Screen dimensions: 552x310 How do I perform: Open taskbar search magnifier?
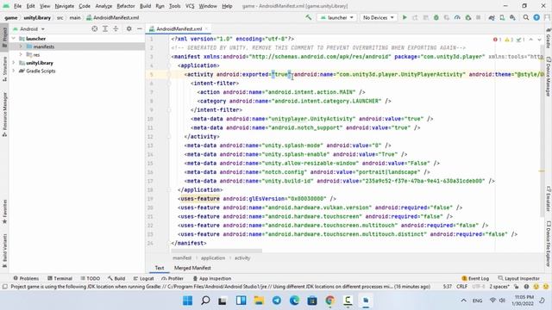point(205,301)
